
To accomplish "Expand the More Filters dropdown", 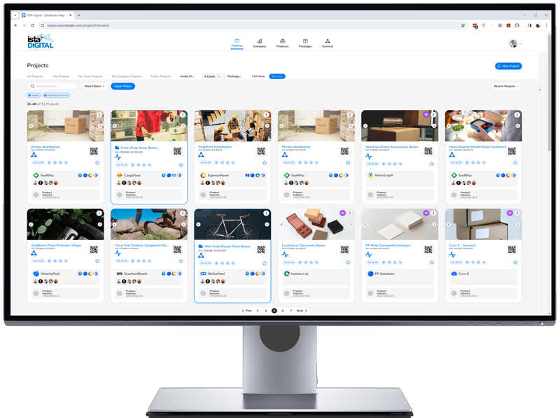I will tap(94, 86).
